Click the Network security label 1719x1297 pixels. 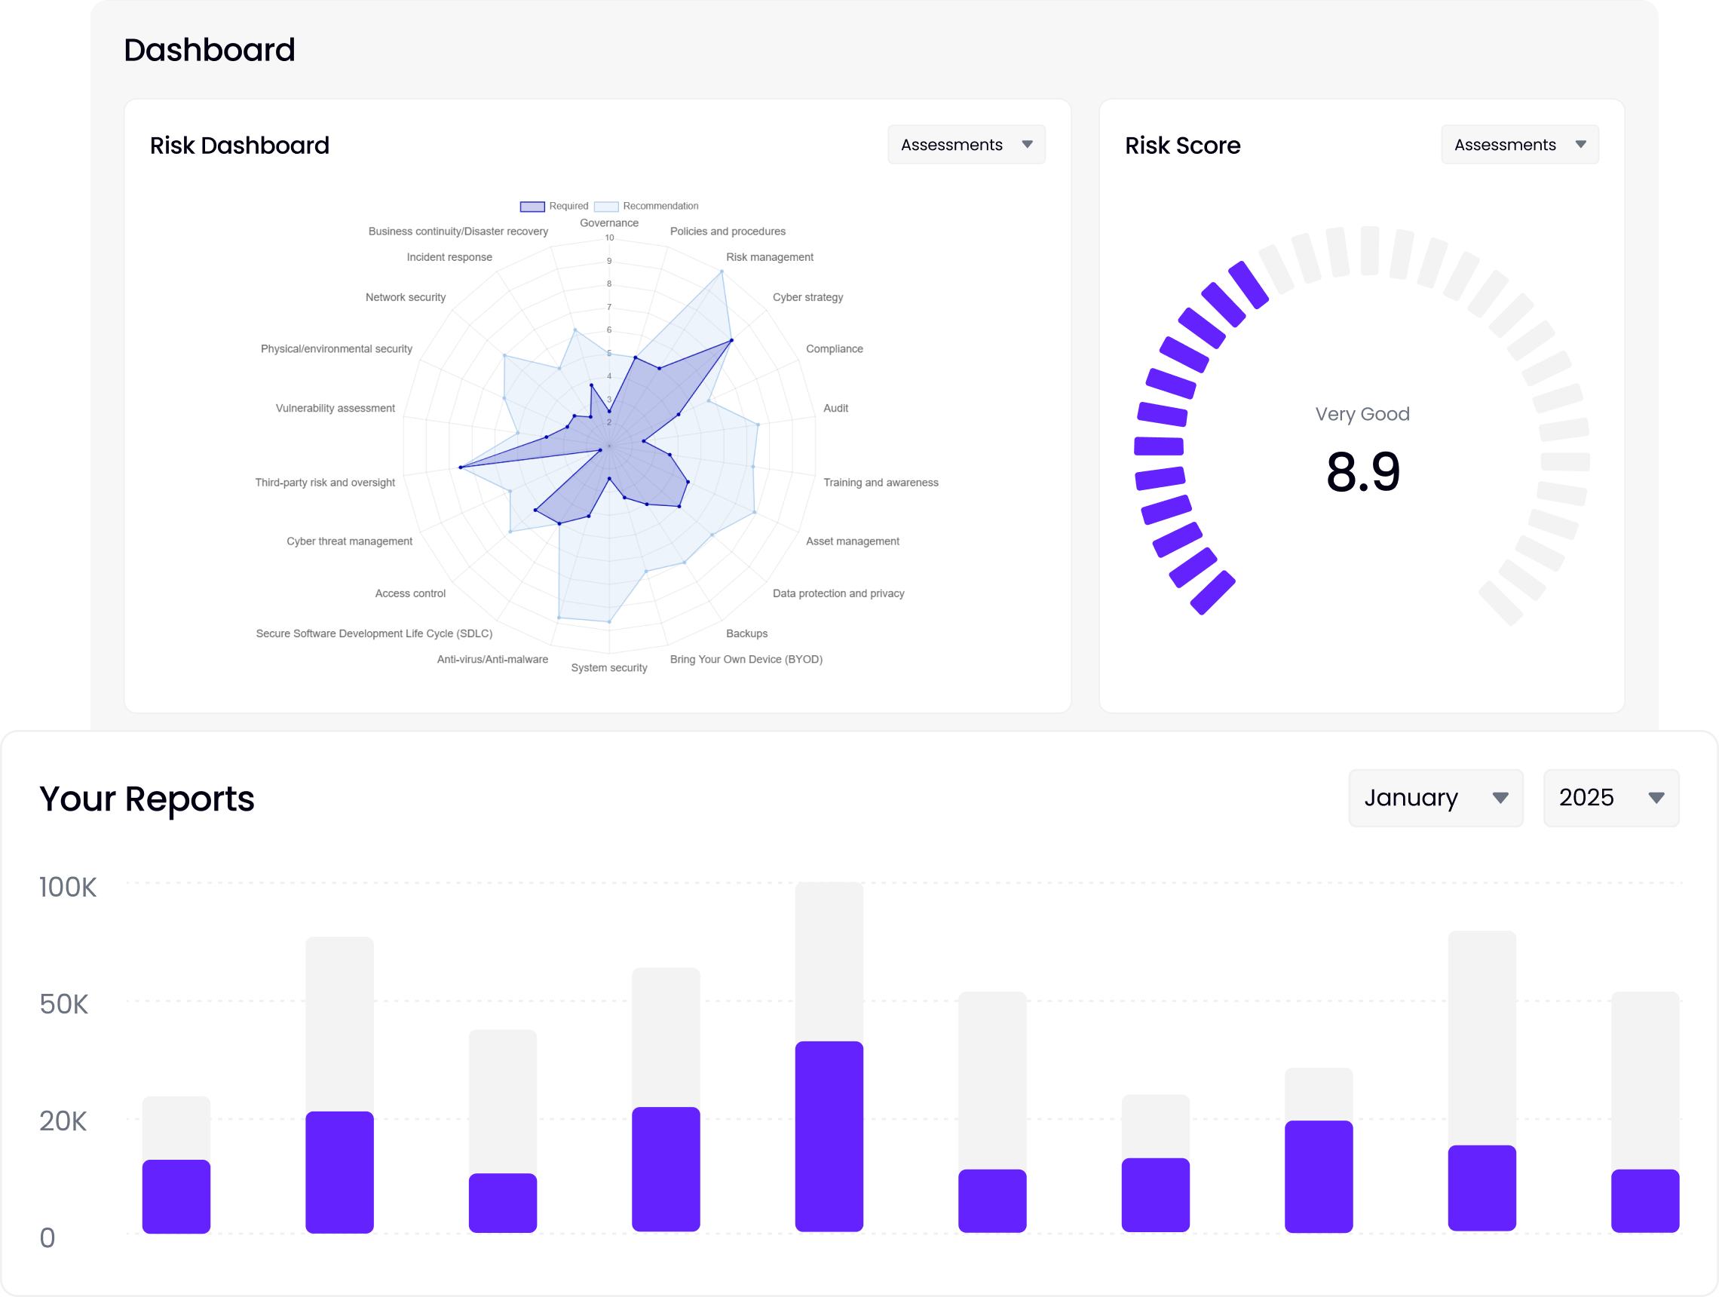[x=406, y=297]
